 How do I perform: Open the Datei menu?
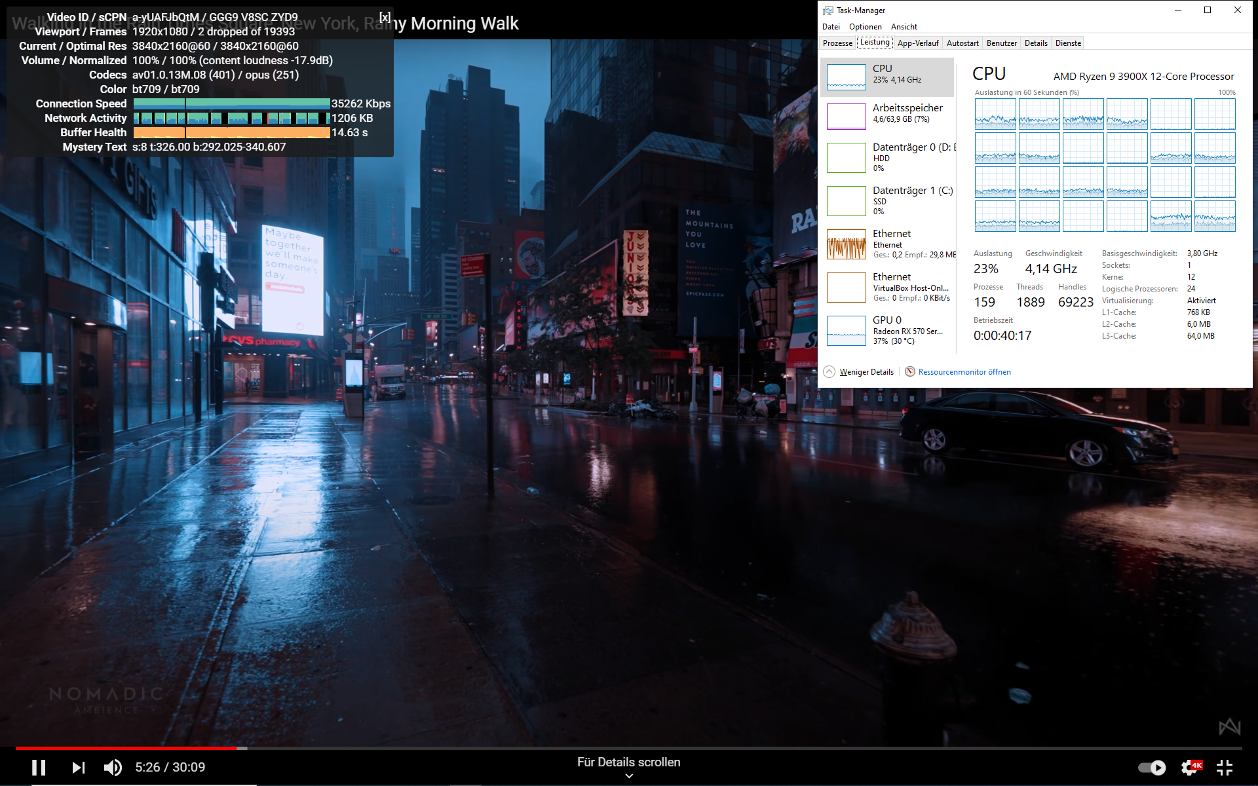pyautogui.click(x=831, y=27)
